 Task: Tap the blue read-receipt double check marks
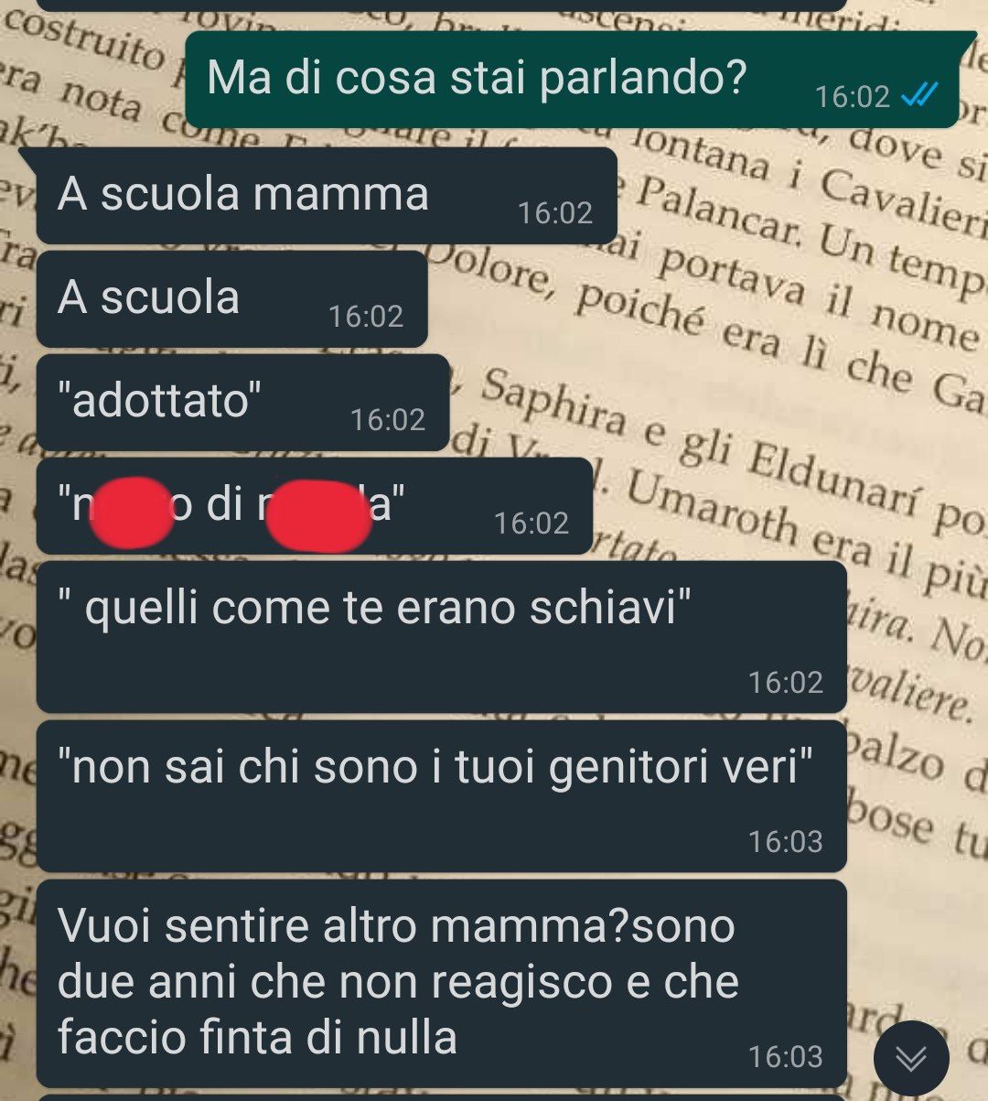[x=918, y=95]
